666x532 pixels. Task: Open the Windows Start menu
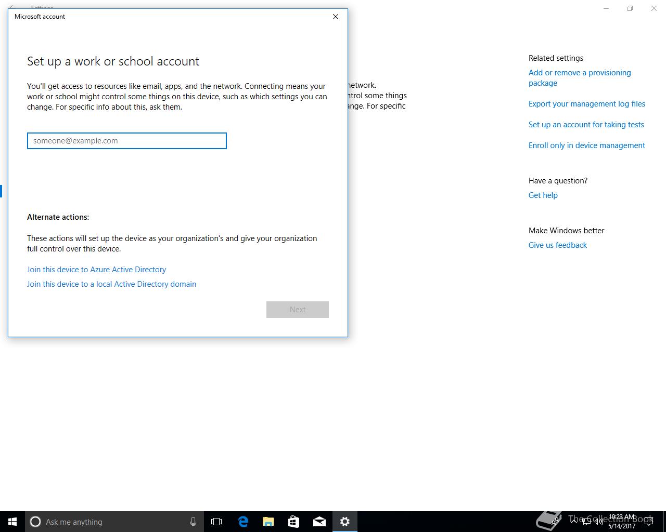click(12, 522)
